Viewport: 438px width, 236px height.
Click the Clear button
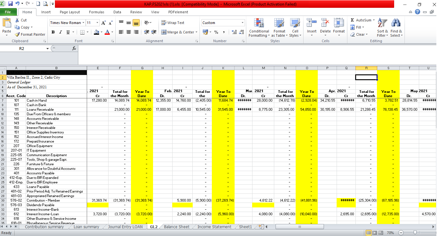tap(359, 34)
